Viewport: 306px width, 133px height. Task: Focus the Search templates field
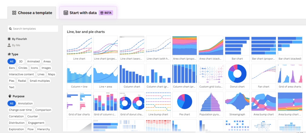pos(33,29)
